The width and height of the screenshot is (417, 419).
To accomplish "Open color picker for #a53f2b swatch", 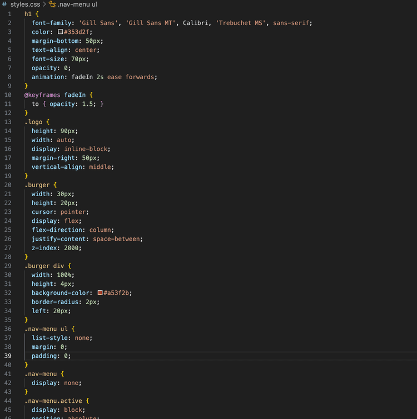I will (x=100, y=293).
